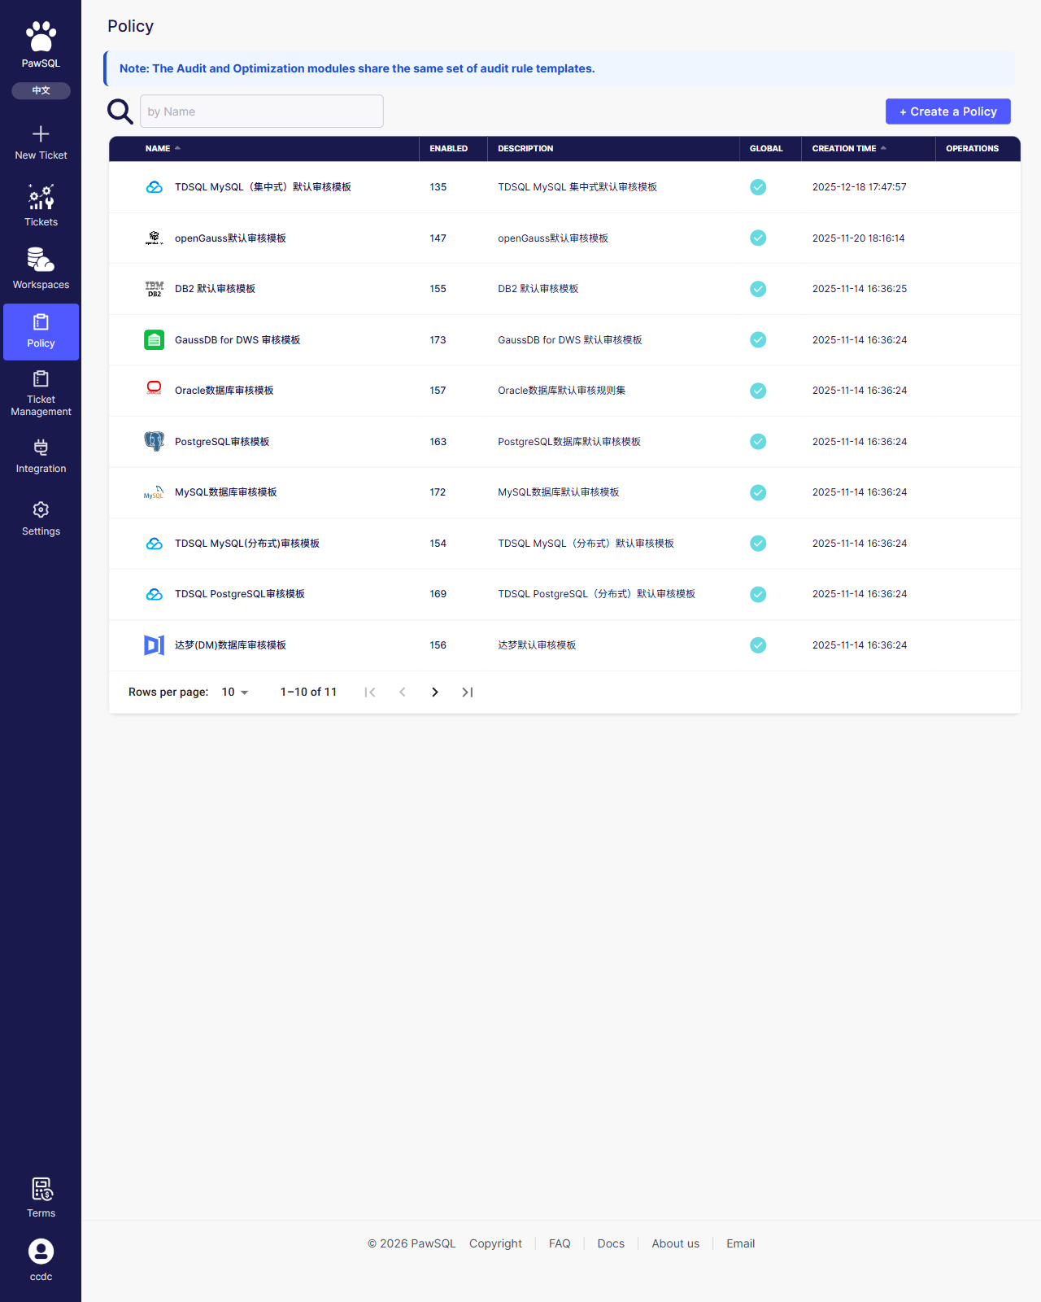The width and height of the screenshot is (1041, 1302).
Task: Toggle global check for GaussDB for DWS
Action: coord(758,339)
